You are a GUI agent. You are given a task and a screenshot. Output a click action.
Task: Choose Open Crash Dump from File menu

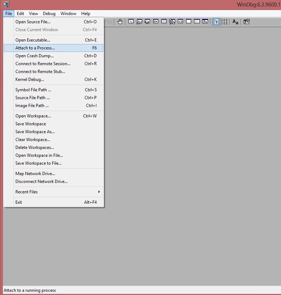(x=34, y=56)
